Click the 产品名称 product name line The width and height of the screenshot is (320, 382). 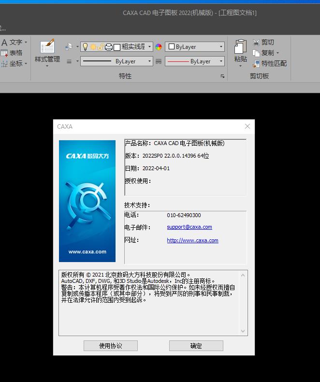click(x=175, y=143)
